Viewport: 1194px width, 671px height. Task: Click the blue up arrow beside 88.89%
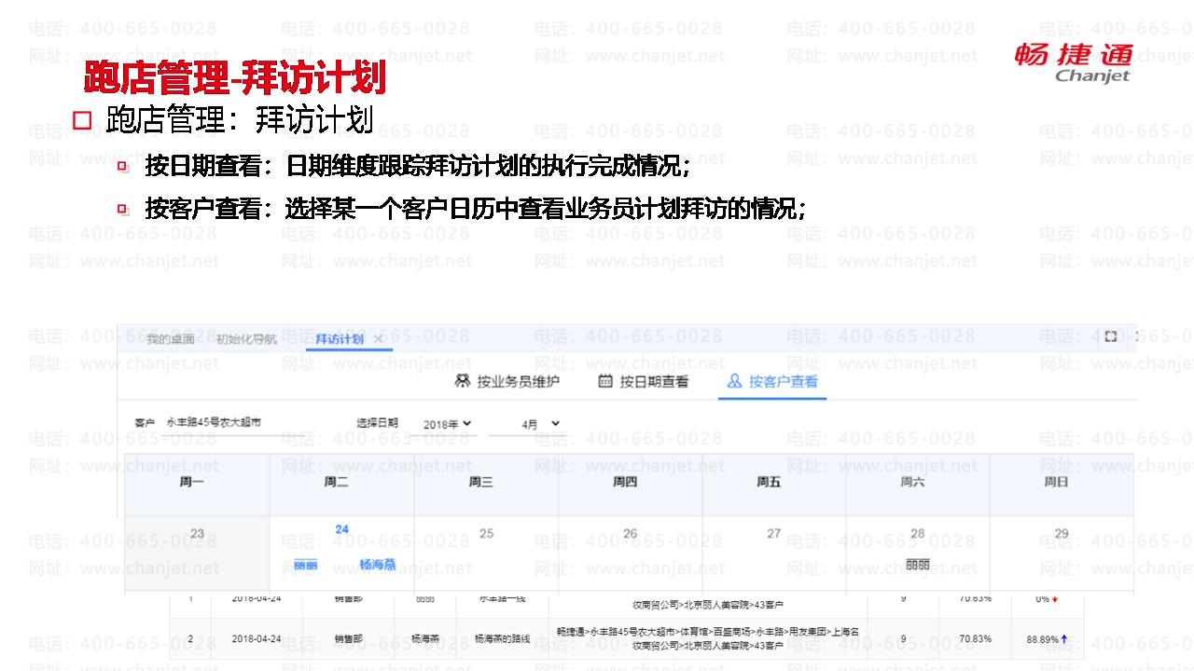1063,639
